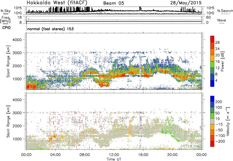The image size is (233, 161).
Task: Click the "Velocity [m s⁻¹]" colorbar title
Action: (228, 121)
